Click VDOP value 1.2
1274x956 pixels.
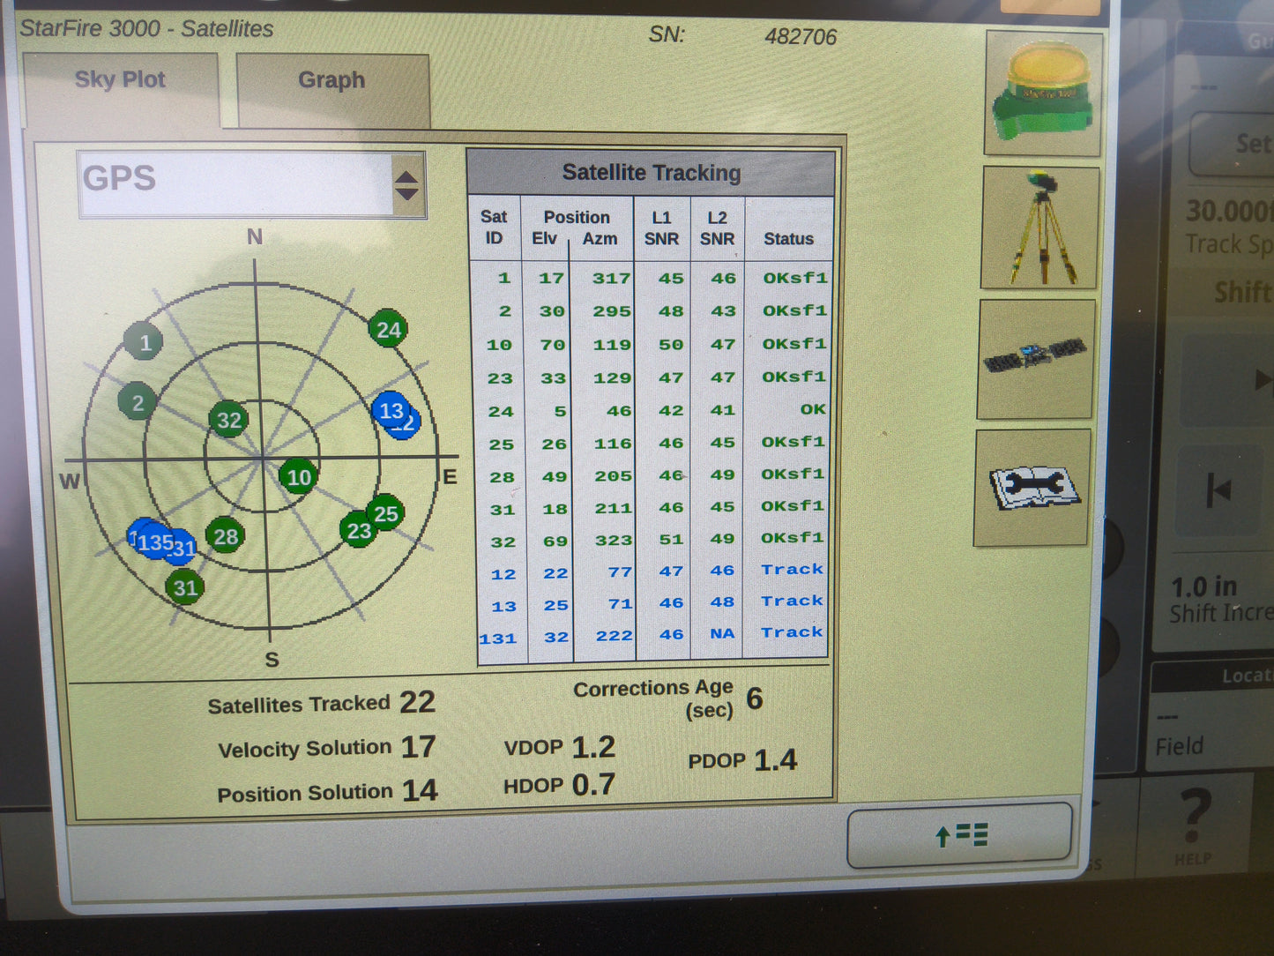593,747
